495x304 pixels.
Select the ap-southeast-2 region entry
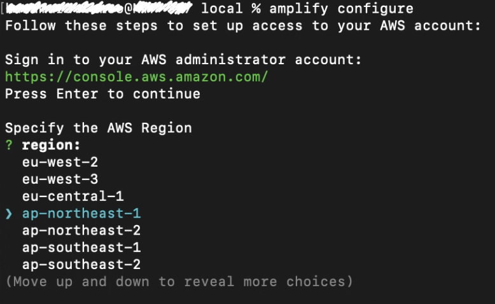pos(81,265)
